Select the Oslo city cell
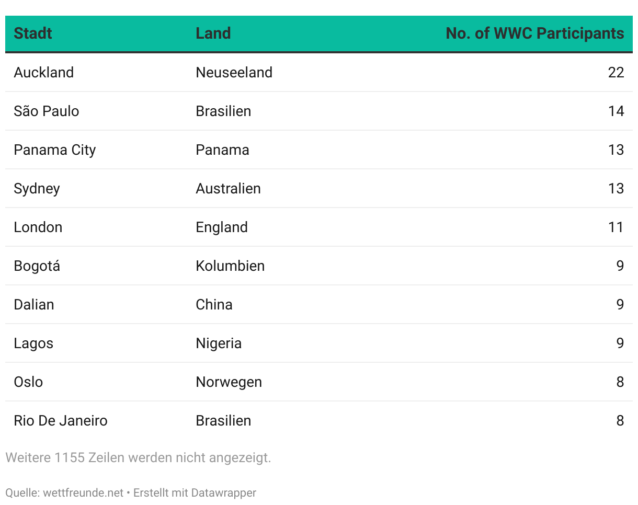This screenshot has height=505, width=638. (28, 382)
